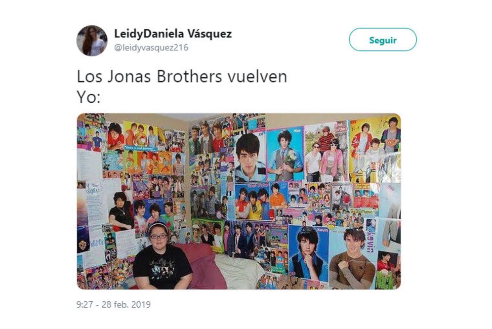Click the yellow poster in top-right of photo
This screenshot has height=329, width=492.
[x=375, y=149]
